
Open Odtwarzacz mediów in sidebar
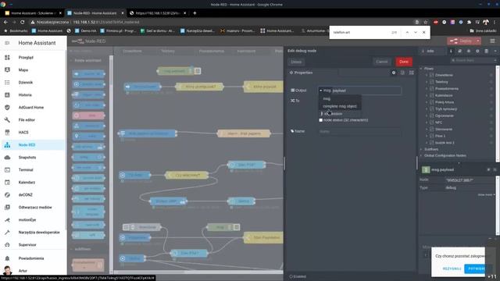click(x=33, y=207)
